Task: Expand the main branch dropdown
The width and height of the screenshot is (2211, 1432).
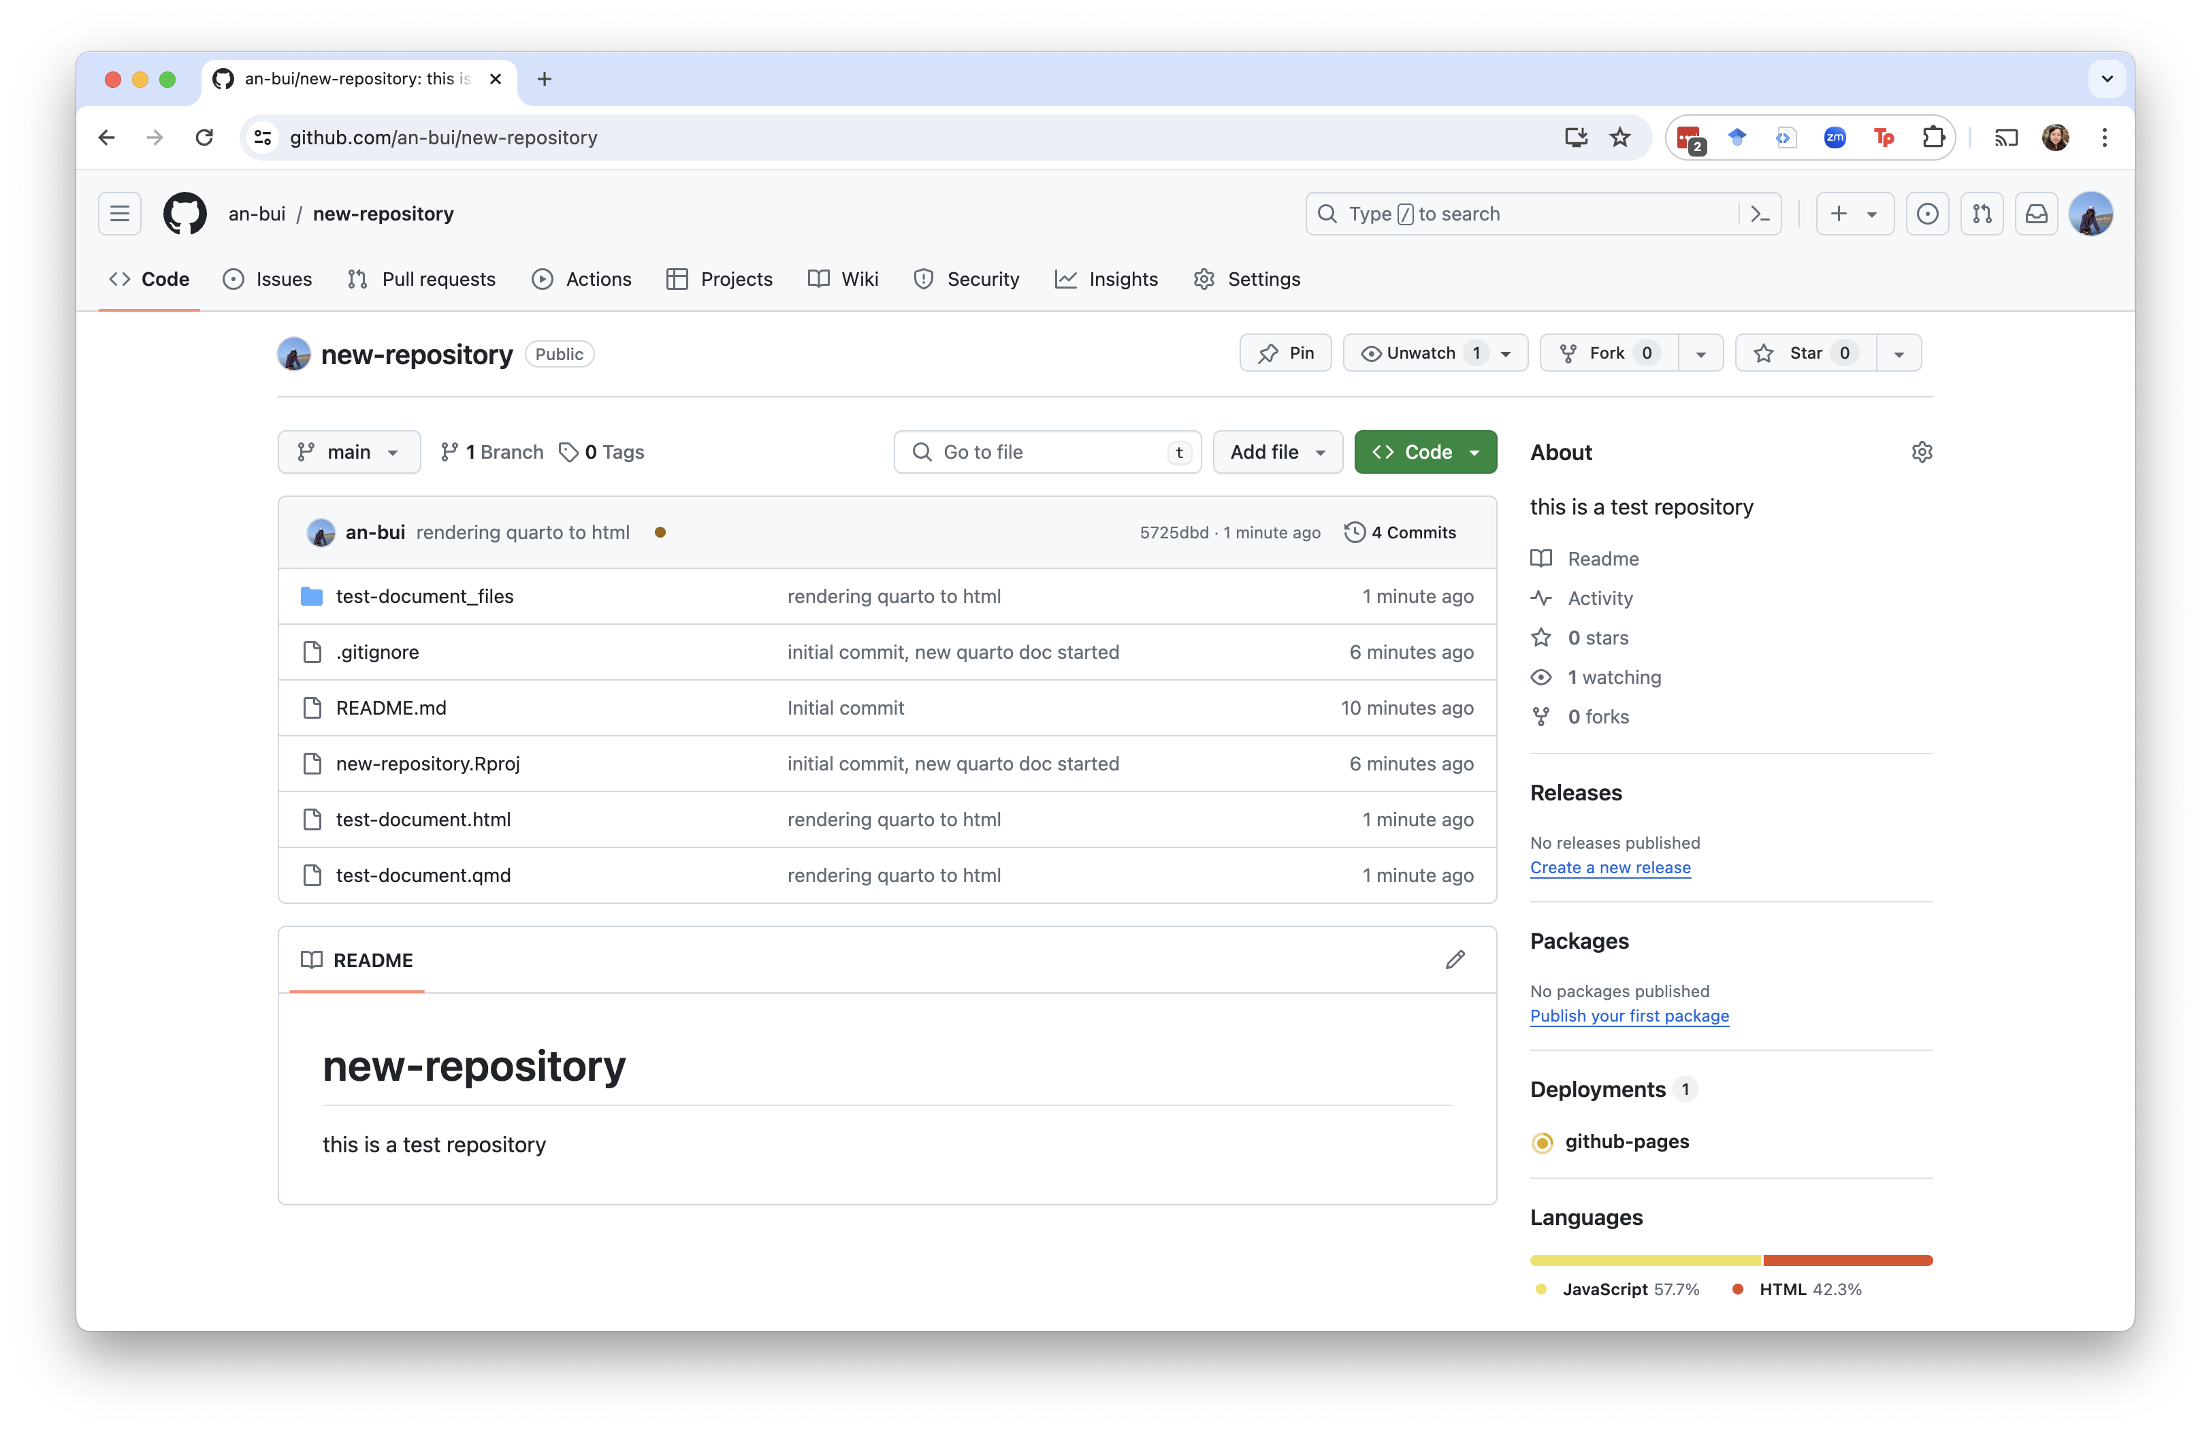Action: [x=349, y=452]
